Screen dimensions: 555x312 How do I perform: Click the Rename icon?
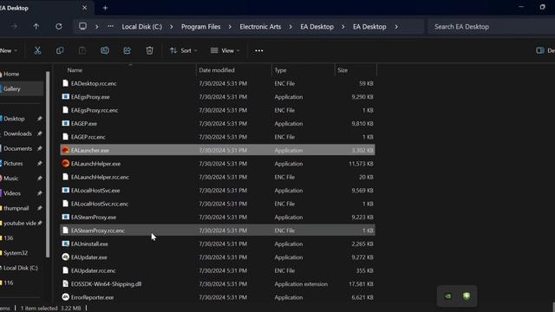click(105, 50)
